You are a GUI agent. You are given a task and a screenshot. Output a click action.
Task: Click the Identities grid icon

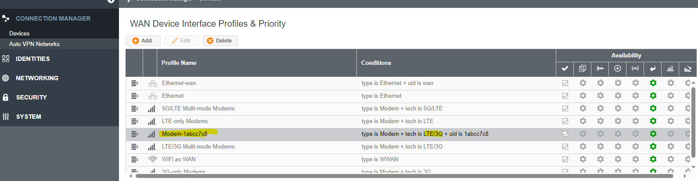[x=6, y=59]
